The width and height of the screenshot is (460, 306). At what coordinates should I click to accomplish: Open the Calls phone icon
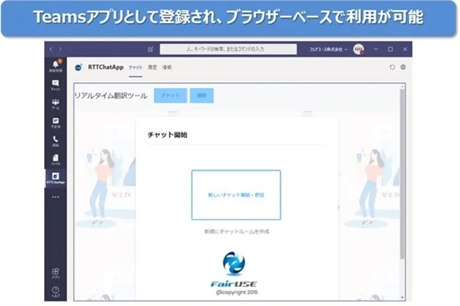(55, 141)
